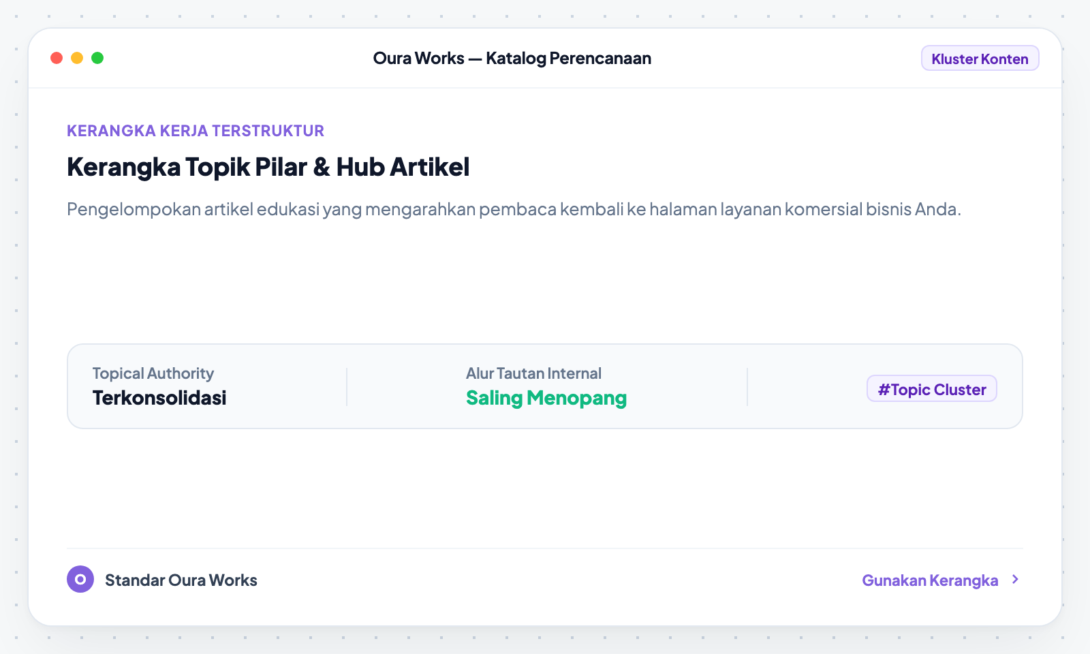The image size is (1090, 654).
Task: Click the yellow minimize window dot
Action: (77, 58)
